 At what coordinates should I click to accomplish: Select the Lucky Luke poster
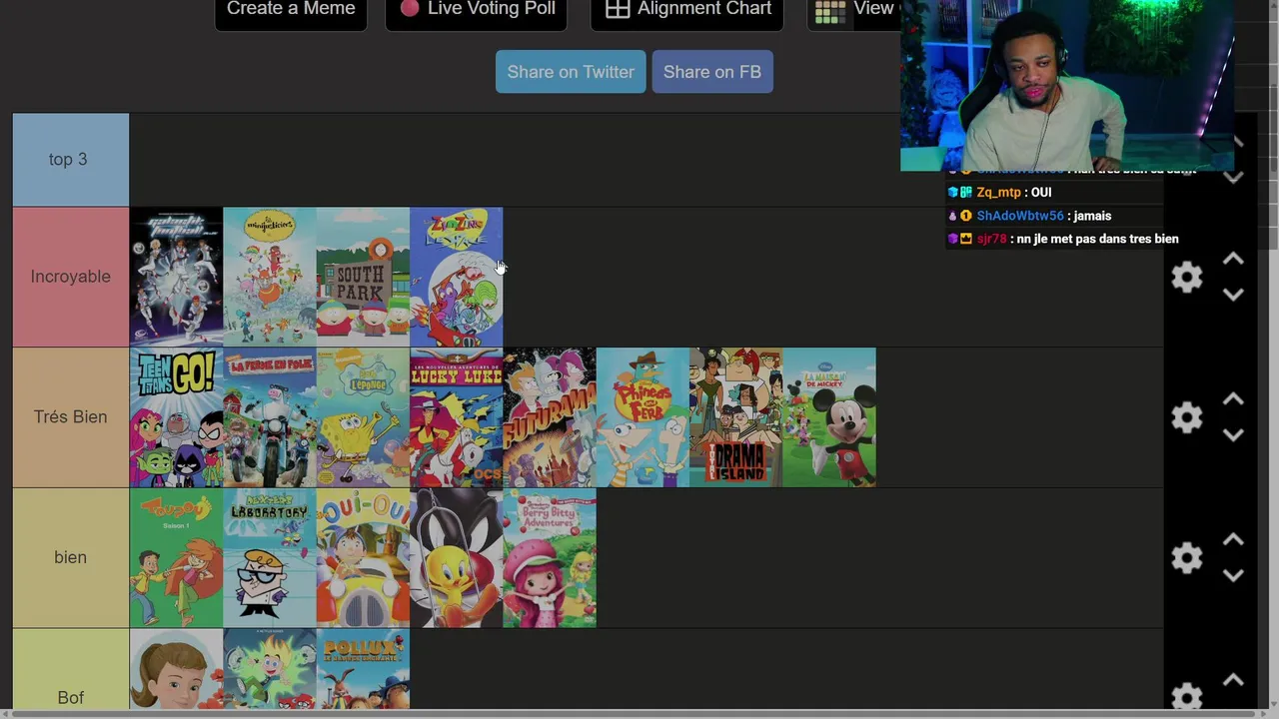[x=456, y=417]
